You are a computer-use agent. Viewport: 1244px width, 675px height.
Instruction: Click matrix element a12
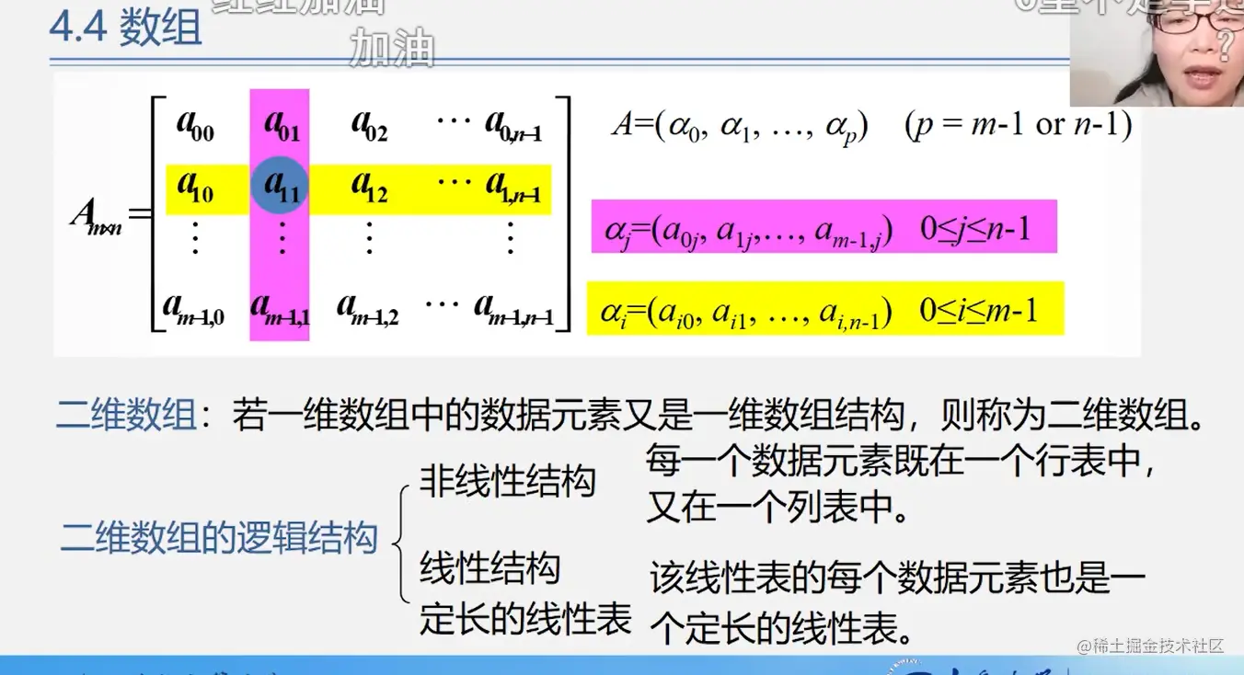369,188
